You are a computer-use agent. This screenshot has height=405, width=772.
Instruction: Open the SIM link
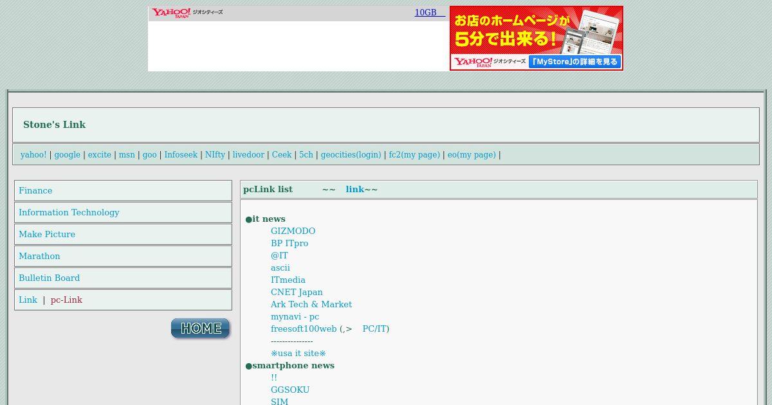pos(279,402)
